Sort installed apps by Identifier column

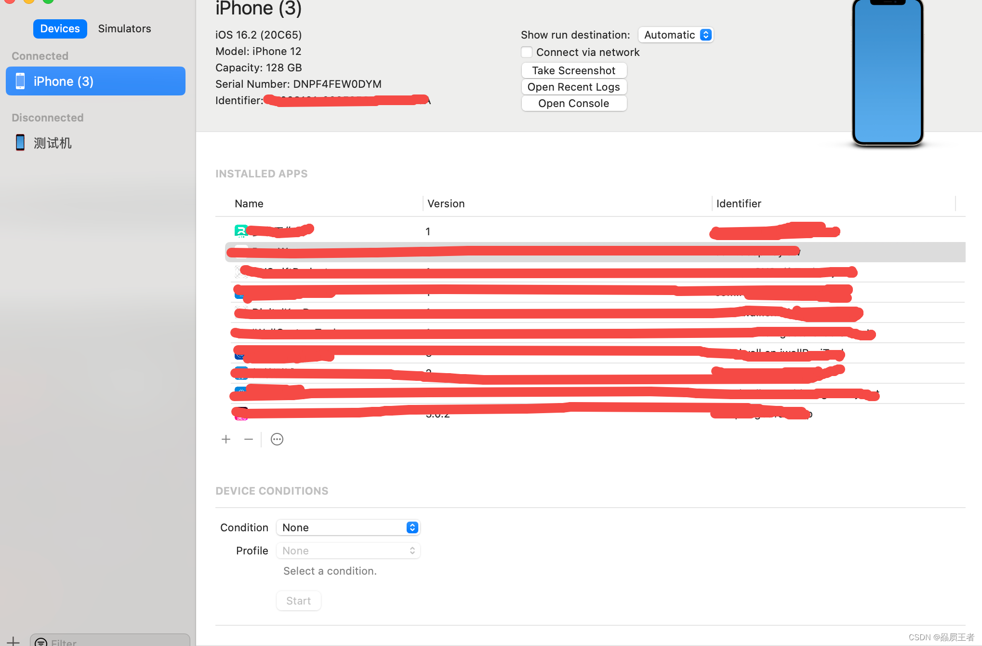[739, 203]
